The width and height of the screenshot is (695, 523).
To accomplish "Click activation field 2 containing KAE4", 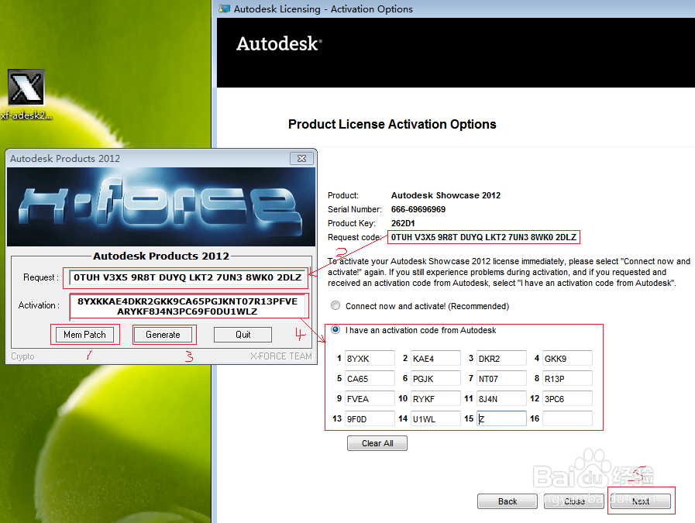I will pos(435,358).
